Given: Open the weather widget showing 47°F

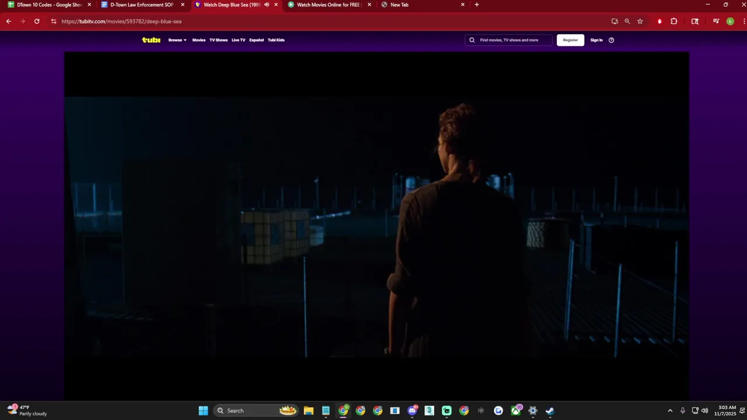Looking at the screenshot, I should pos(27,411).
